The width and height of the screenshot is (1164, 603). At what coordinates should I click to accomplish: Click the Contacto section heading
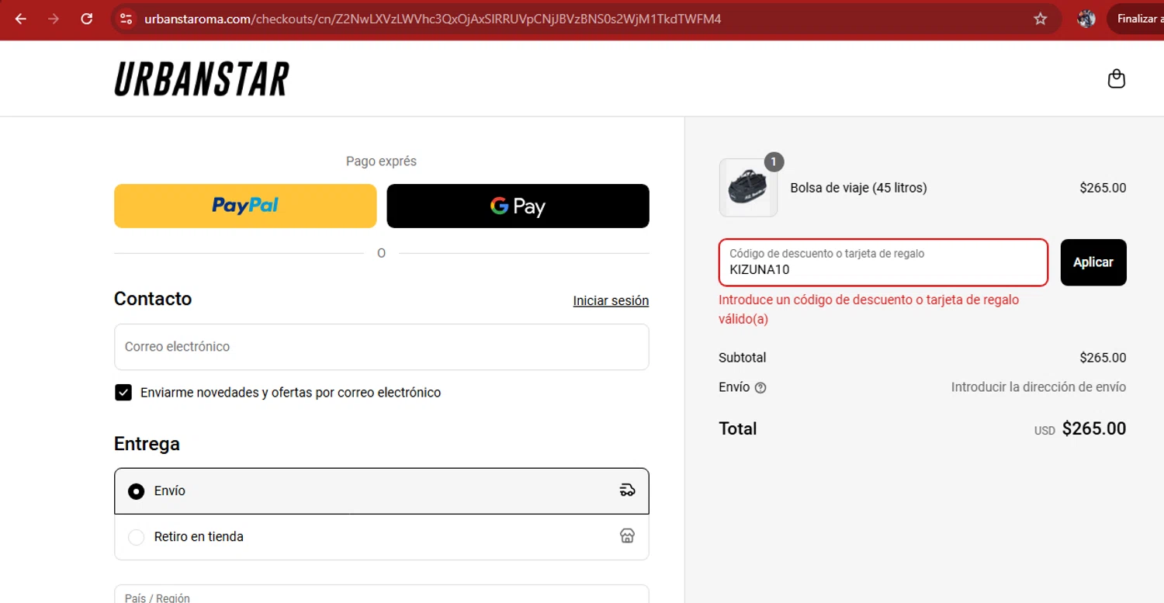153,299
